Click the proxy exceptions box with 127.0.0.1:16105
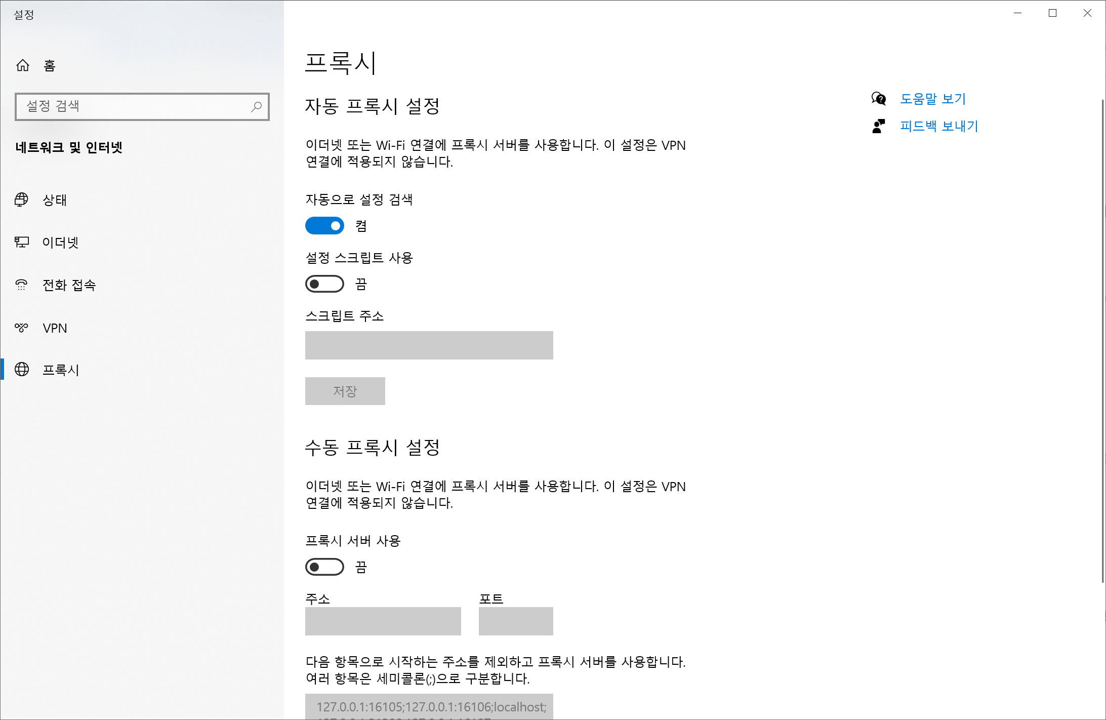Image resolution: width=1106 pixels, height=720 pixels. pos(429,707)
